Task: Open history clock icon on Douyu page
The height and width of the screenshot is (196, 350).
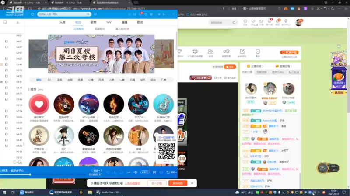Action: click(245, 22)
